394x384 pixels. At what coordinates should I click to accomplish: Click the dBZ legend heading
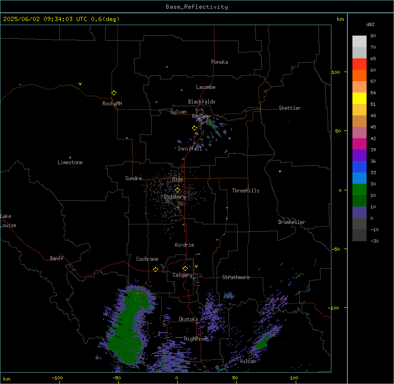pos(370,25)
